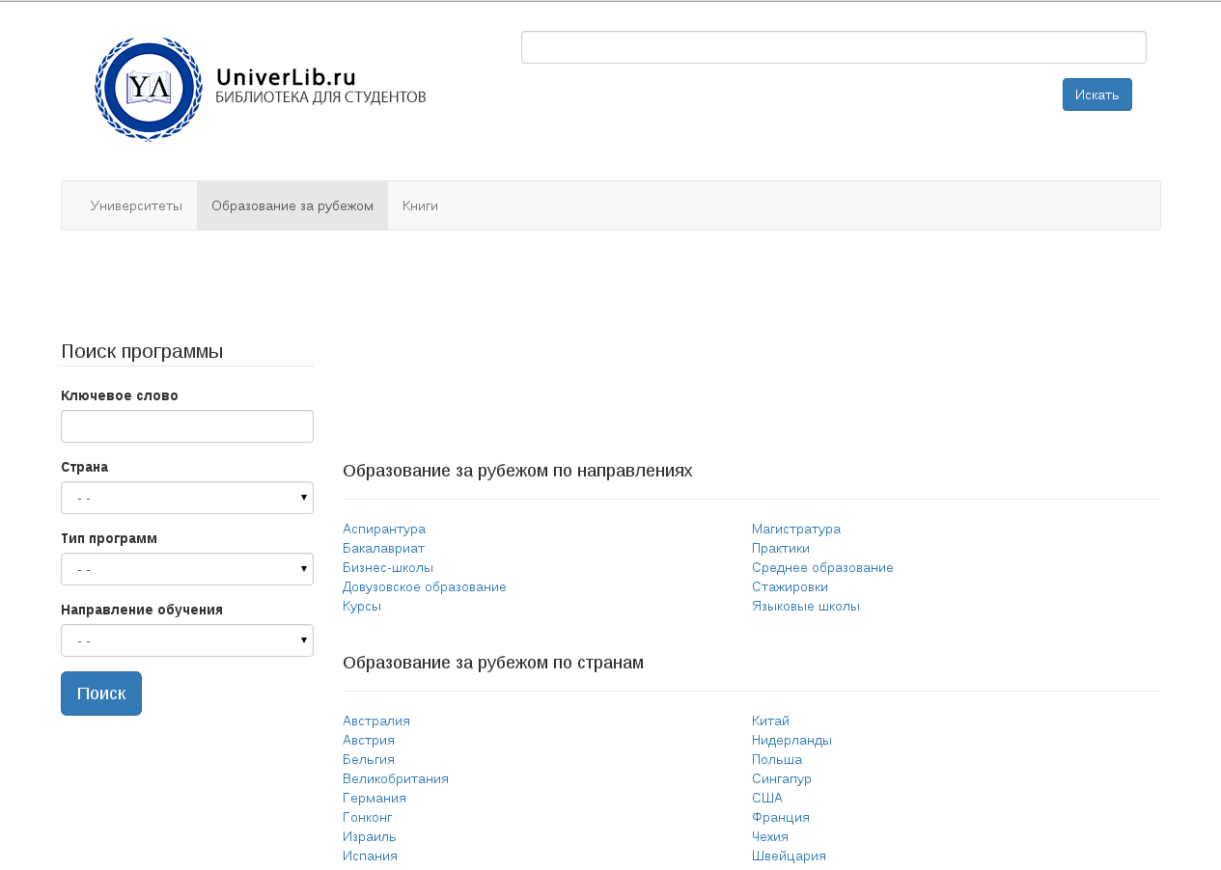The width and height of the screenshot is (1221, 870).
Task: Click the Поиск программы heading
Action: click(x=142, y=351)
